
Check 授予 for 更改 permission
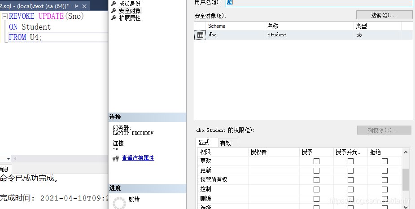[316, 161]
